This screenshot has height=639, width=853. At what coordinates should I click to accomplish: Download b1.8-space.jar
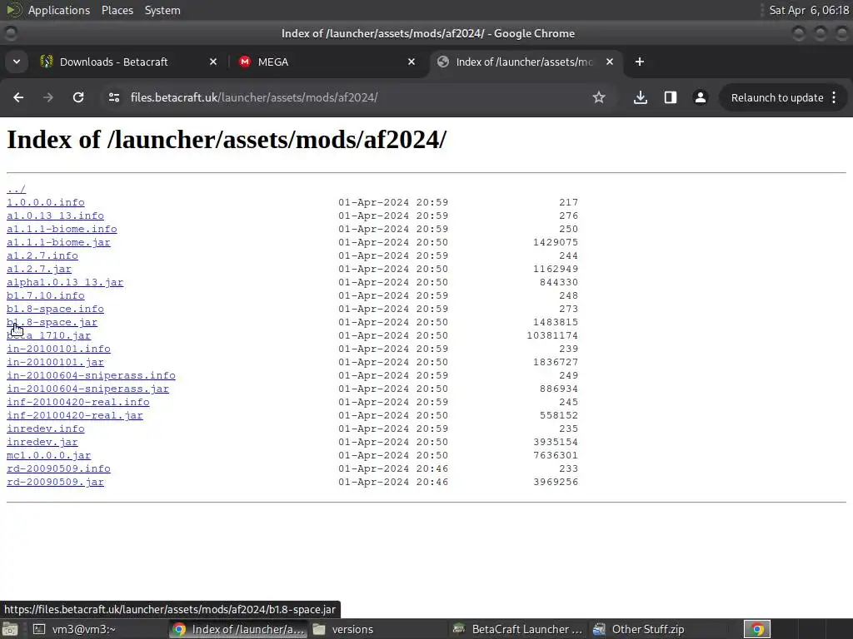52,322
